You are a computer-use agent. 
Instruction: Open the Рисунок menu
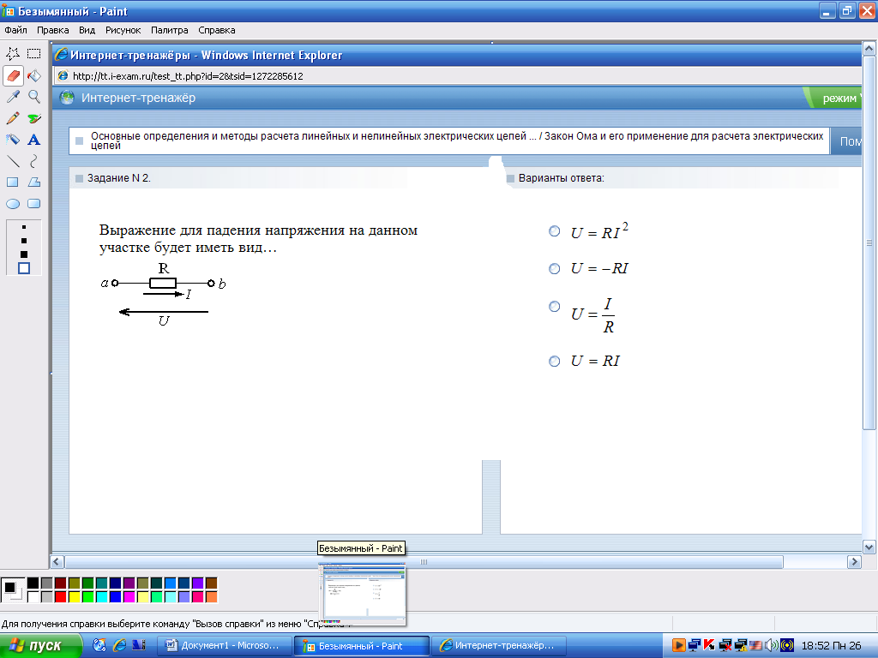click(123, 30)
